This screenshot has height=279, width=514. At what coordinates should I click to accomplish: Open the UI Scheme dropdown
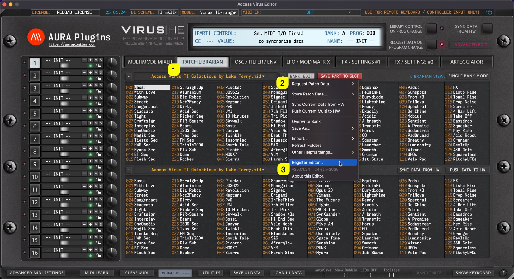[x=176, y=12]
